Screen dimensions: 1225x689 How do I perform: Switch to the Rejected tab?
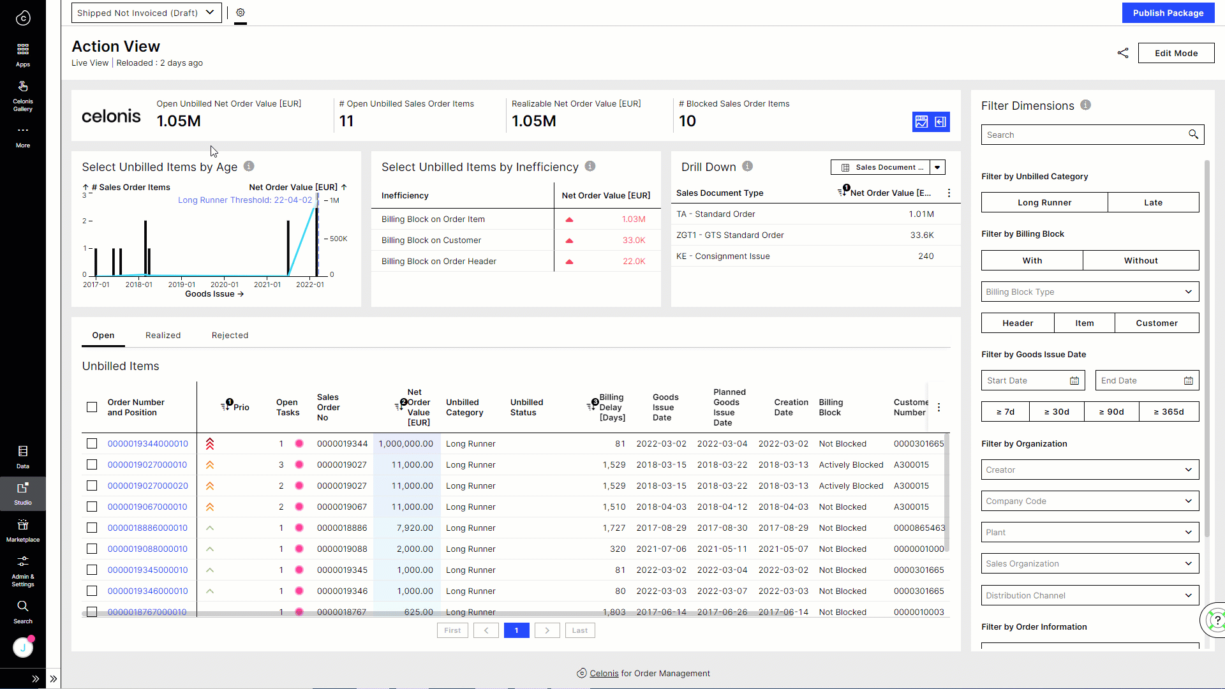coord(230,335)
